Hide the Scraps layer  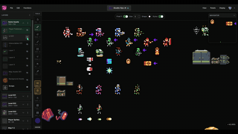click(x=27, y=87)
